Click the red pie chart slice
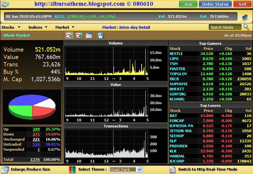 [43, 111]
